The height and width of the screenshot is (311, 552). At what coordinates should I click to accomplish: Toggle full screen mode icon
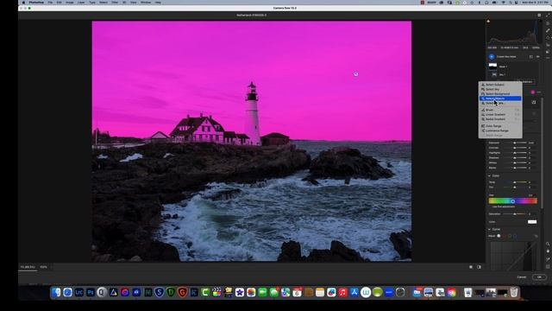548,16
